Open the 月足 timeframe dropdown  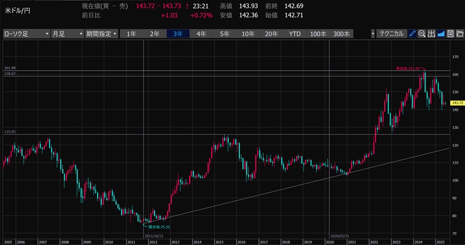67,34
